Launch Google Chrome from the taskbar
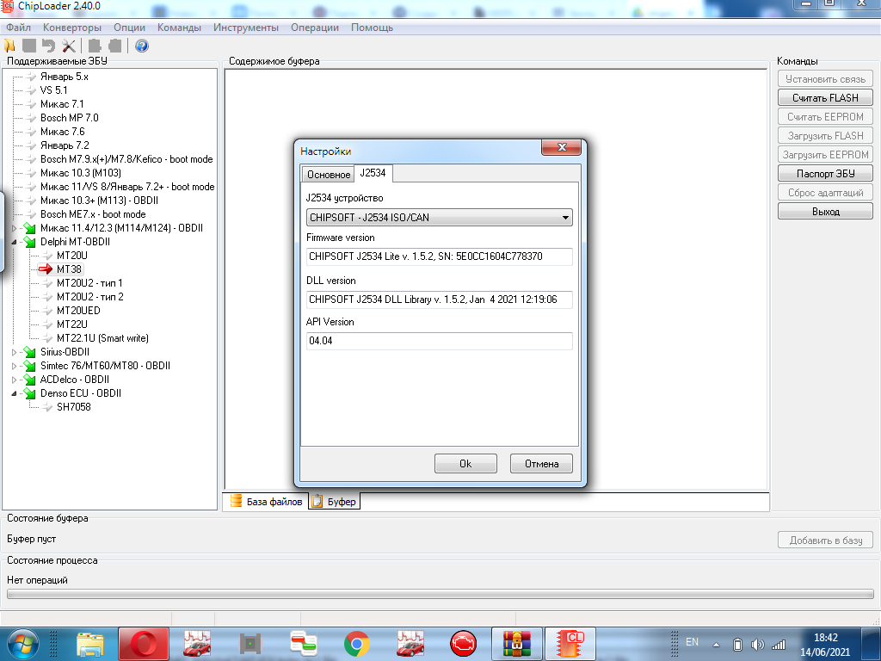Image resolution: width=881 pixels, height=661 pixels. (356, 643)
